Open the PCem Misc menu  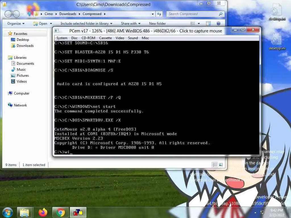[x=145, y=38]
